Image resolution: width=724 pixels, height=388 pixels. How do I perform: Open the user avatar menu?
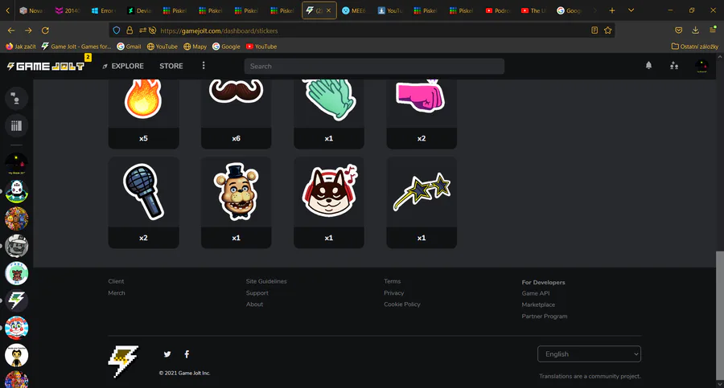tap(701, 66)
